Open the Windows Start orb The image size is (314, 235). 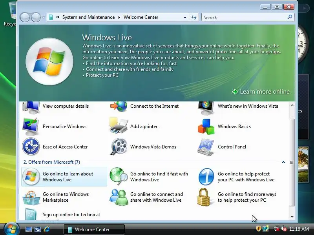tap(11, 229)
